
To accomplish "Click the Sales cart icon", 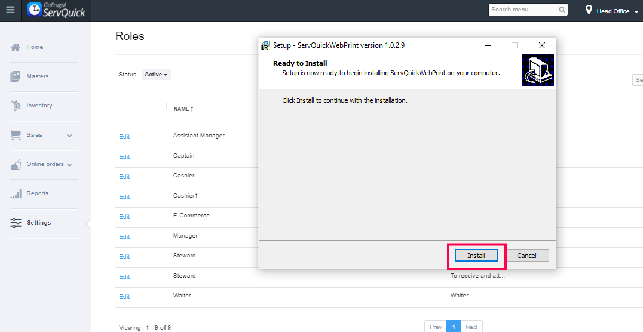I will [x=16, y=135].
